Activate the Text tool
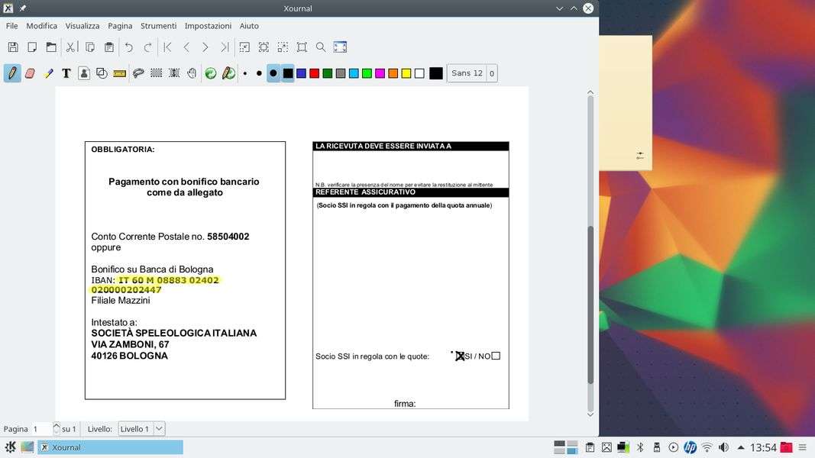Image resolution: width=815 pixels, height=458 pixels. click(66, 73)
